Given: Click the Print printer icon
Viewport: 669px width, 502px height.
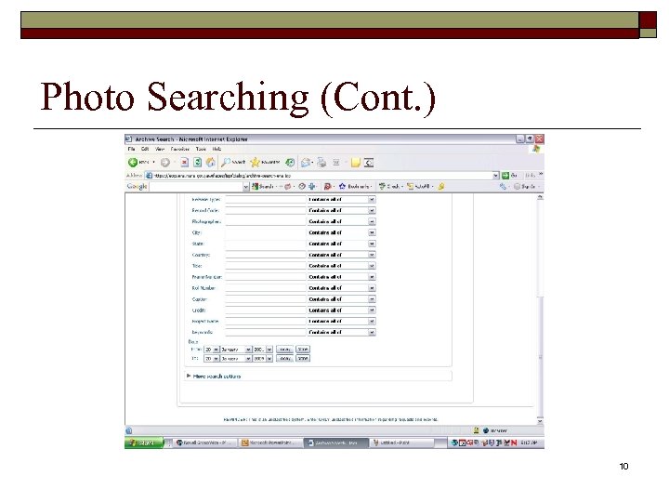Looking at the screenshot, I should click(x=321, y=162).
